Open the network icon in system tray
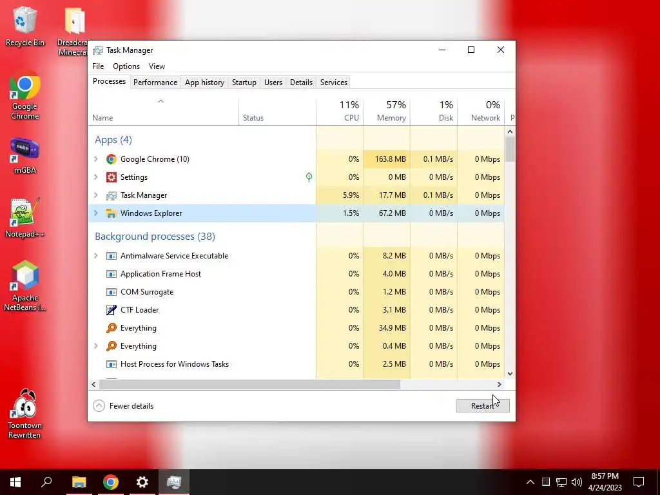Image resolution: width=660 pixels, height=495 pixels. tap(561, 482)
